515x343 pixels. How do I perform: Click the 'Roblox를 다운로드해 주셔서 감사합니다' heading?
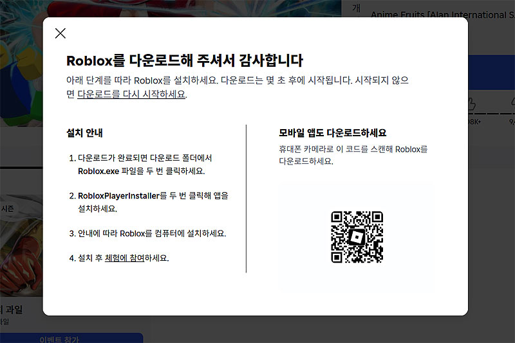pyautogui.click(x=185, y=60)
